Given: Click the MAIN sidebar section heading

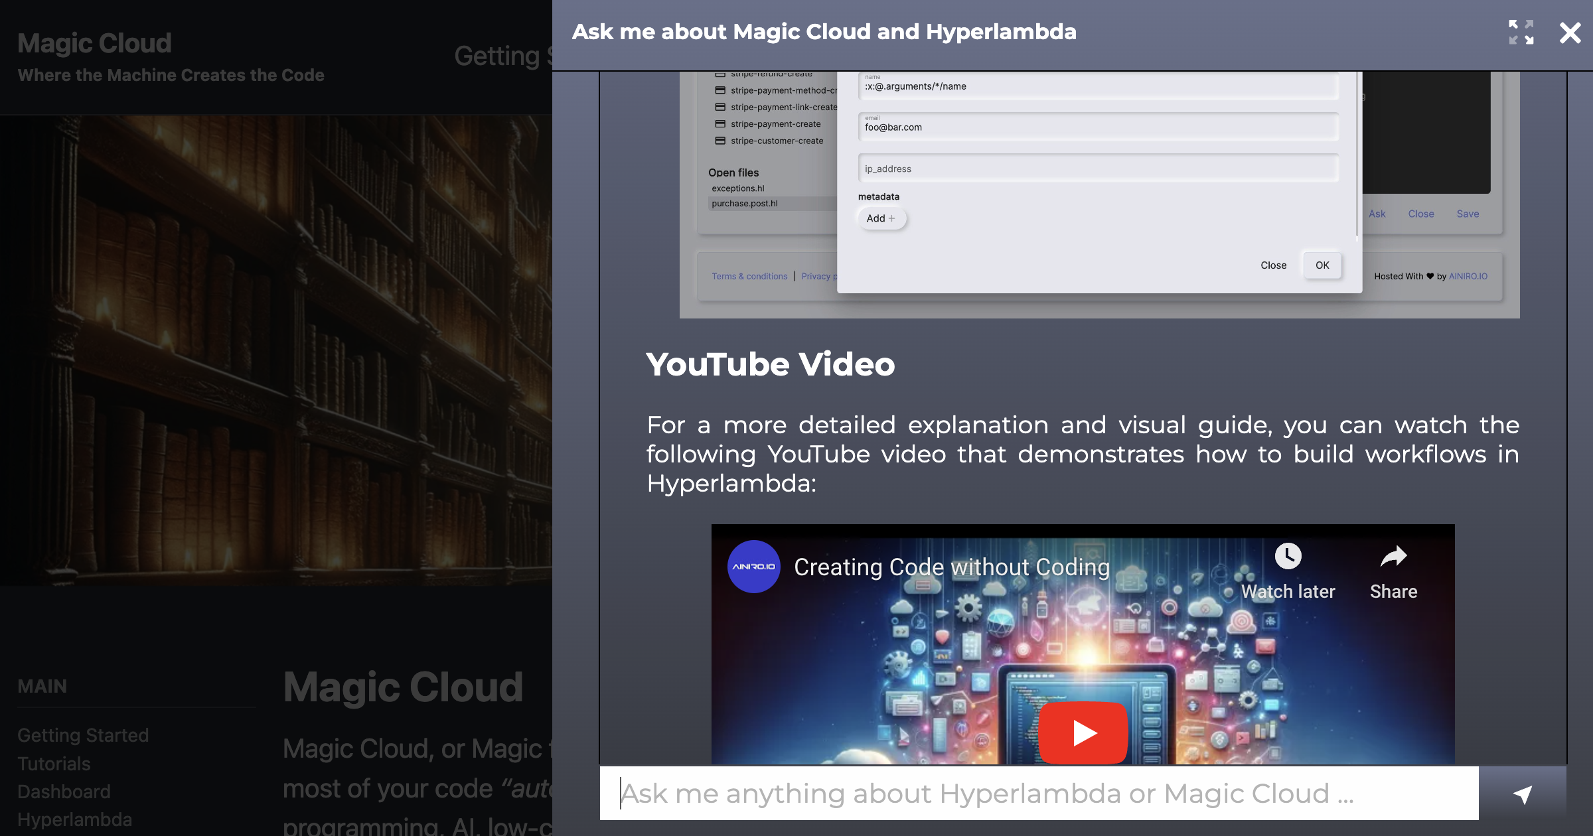Looking at the screenshot, I should click(42, 686).
